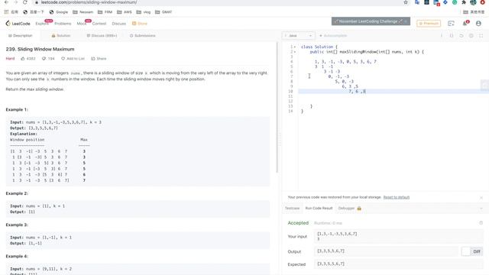Open the vlog bookmark folder
Image resolution: width=489 pixels, height=275 pixels.
[143, 12]
